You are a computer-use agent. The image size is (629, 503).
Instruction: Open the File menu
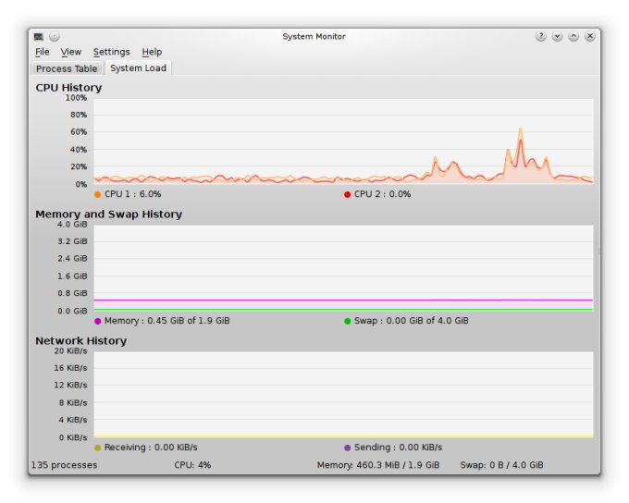point(43,52)
